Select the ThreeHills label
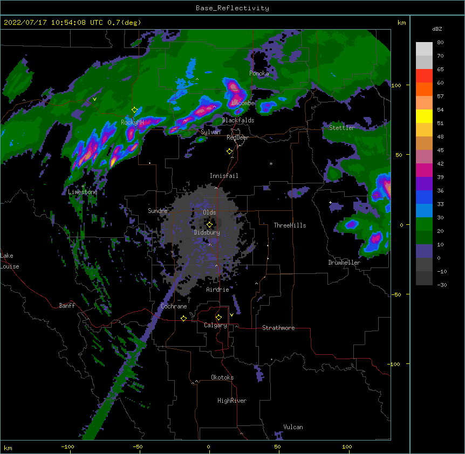The image size is (465, 454). (290, 225)
